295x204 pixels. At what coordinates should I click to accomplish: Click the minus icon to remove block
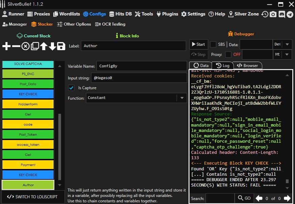[x=16, y=46]
